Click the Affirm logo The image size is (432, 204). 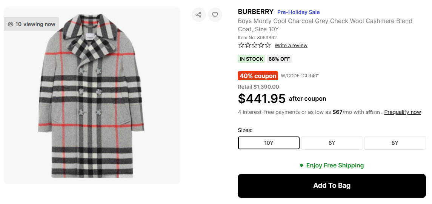click(x=373, y=112)
